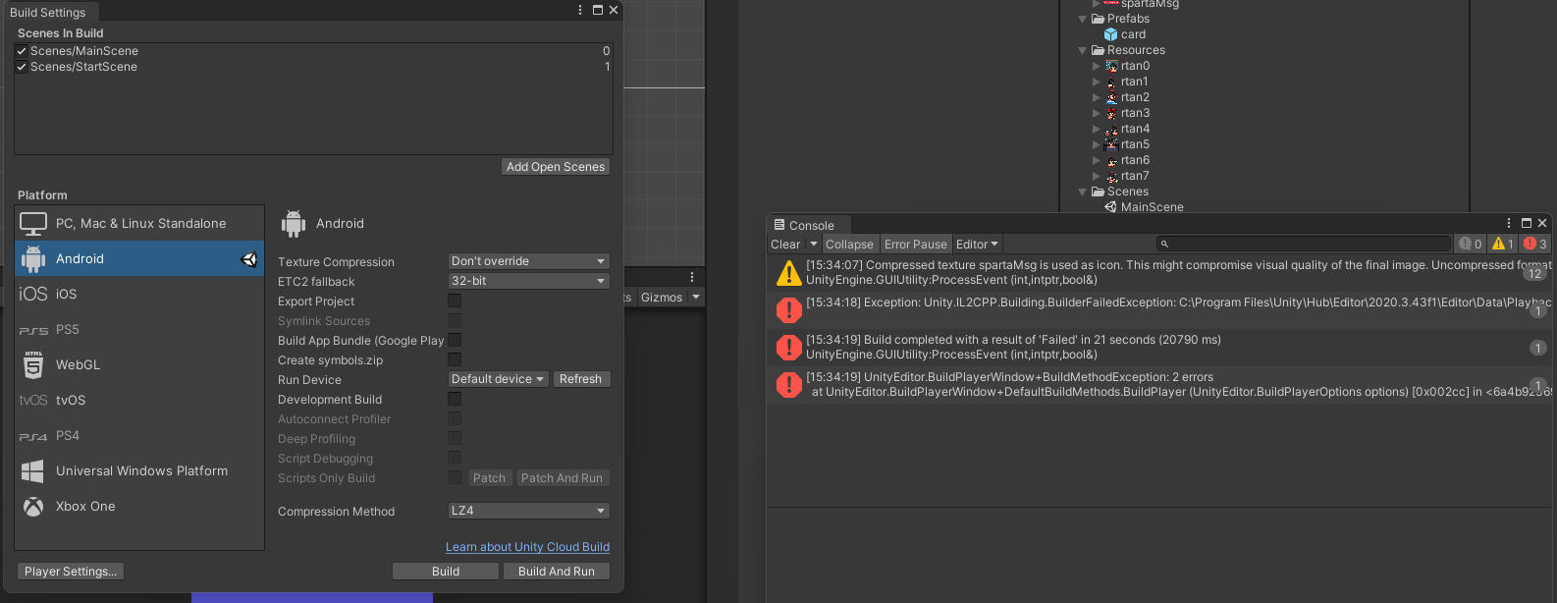Open the Gizmos dropdown arrow

click(696, 297)
